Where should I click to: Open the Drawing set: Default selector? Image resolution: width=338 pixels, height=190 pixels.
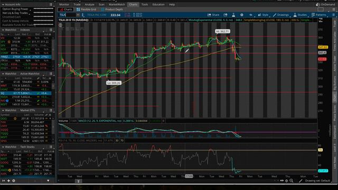pos(317,180)
